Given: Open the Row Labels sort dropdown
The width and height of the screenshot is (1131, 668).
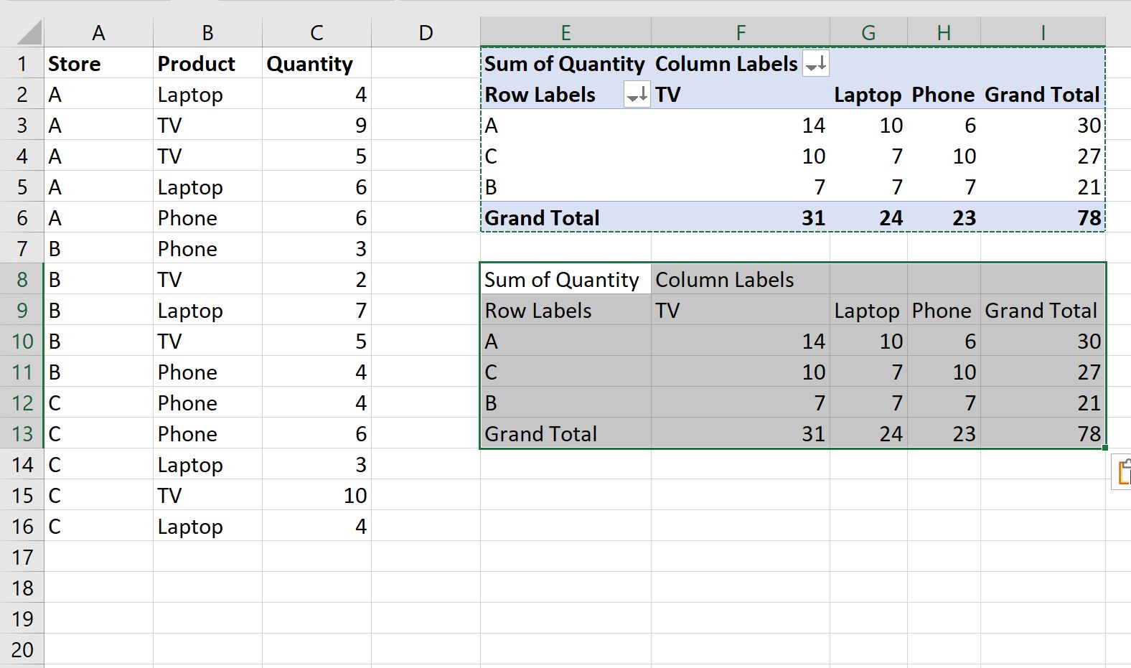Looking at the screenshot, I should point(637,95).
